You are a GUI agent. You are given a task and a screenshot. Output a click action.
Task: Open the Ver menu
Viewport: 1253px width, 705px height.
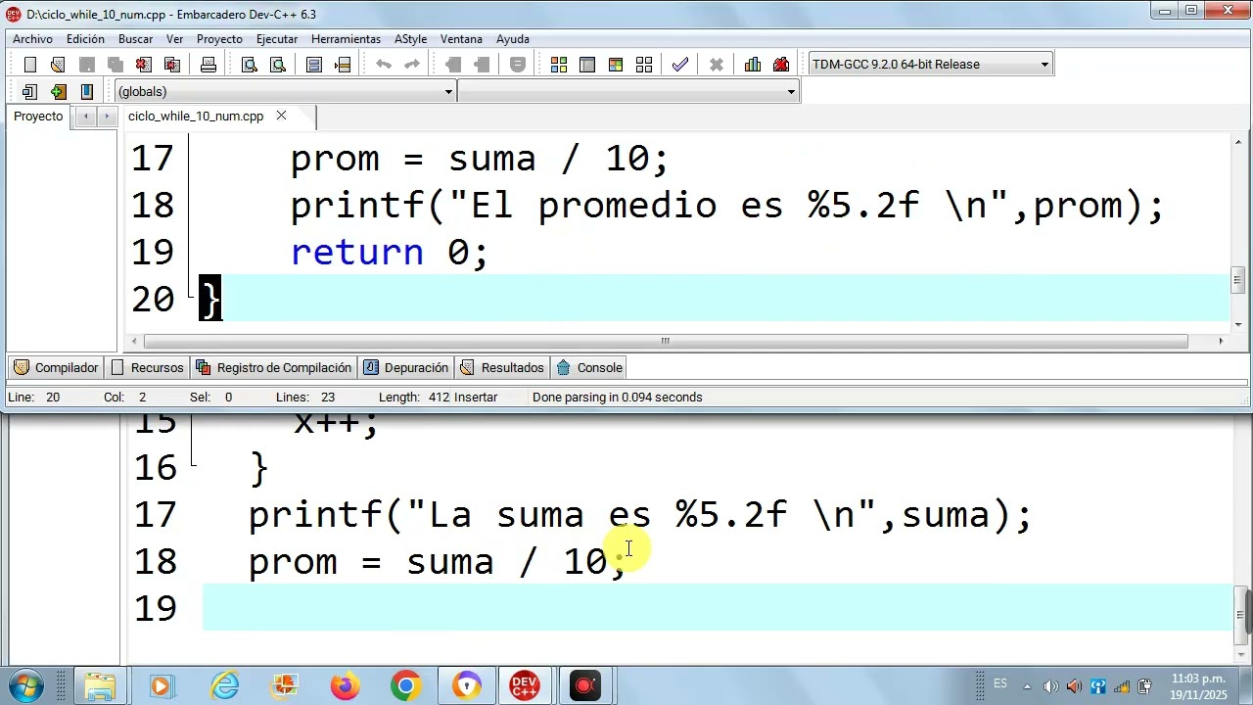(174, 39)
